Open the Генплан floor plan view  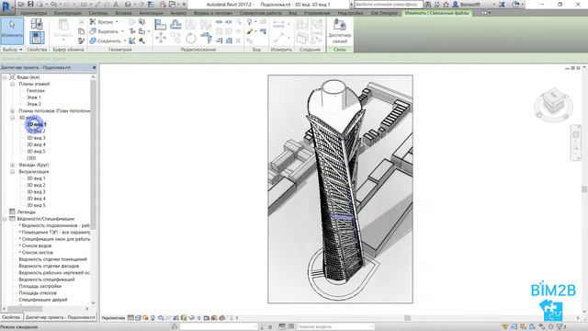tap(36, 91)
